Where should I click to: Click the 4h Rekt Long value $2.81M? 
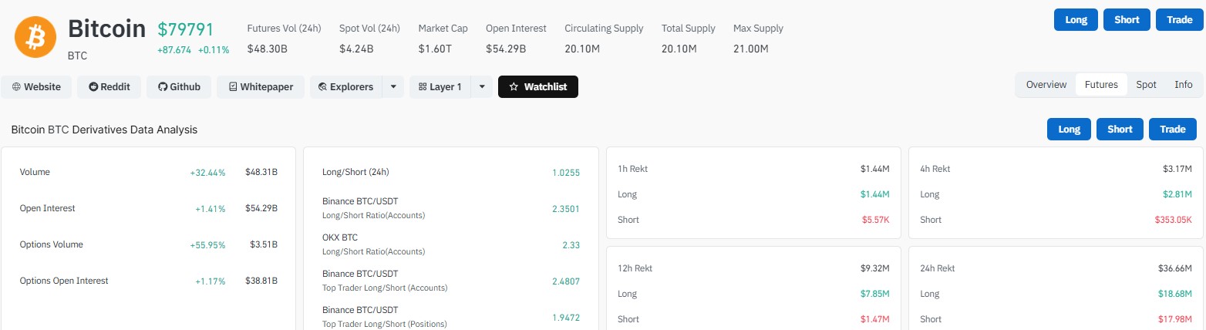[1177, 194]
